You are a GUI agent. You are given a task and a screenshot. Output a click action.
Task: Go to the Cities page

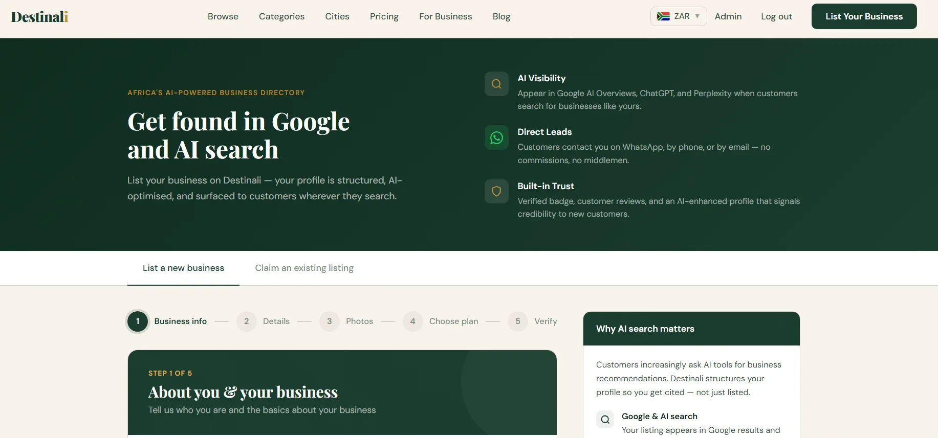(x=337, y=16)
